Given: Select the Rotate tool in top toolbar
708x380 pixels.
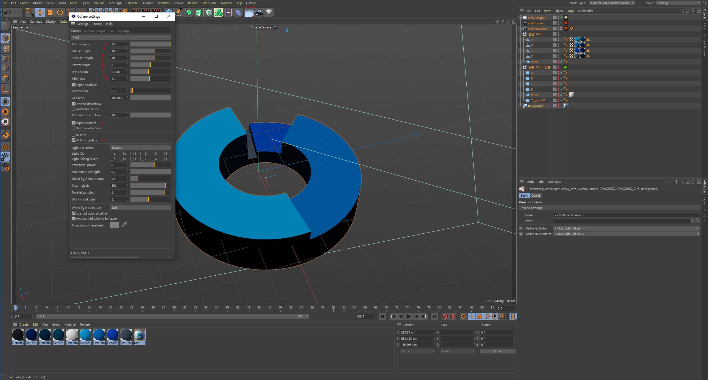Looking at the screenshot, I should coord(60,12).
